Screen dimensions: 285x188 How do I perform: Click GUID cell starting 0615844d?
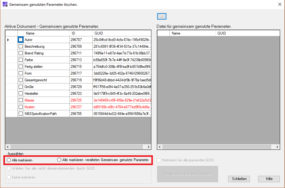point(122,113)
